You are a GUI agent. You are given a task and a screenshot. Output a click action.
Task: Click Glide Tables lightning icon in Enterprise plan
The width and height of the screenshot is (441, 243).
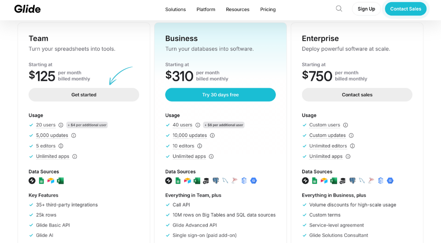coord(306,181)
